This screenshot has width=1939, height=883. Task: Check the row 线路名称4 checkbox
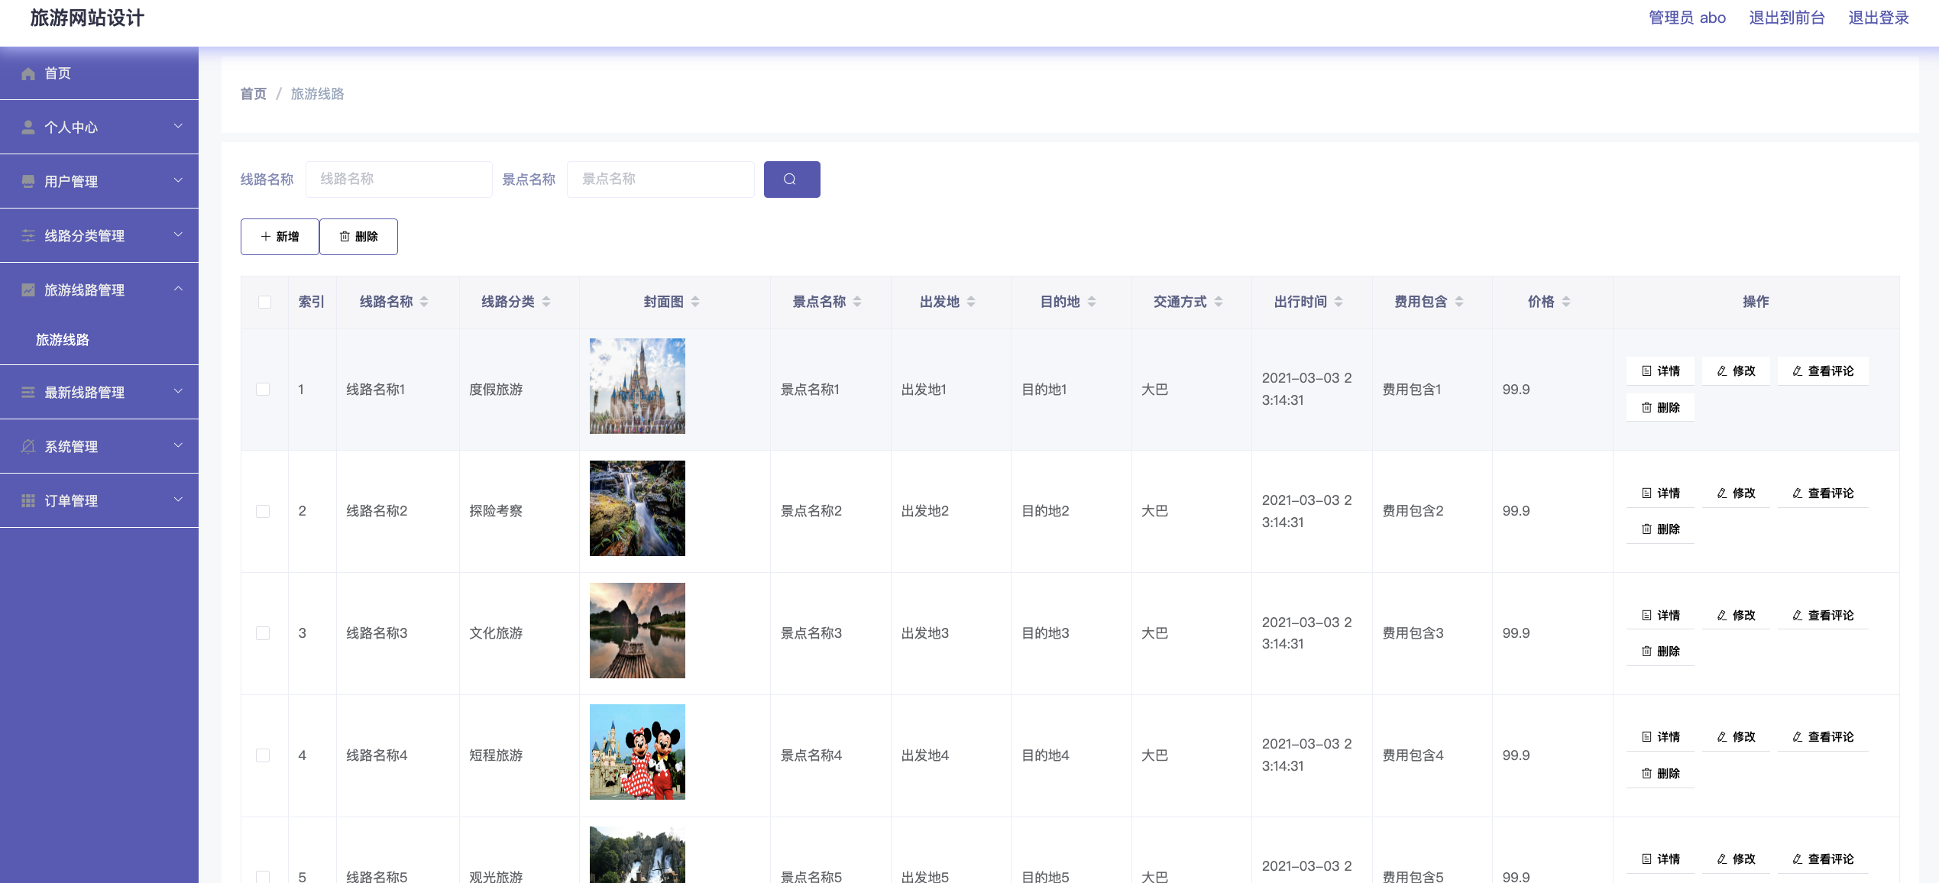click(263, 755)
